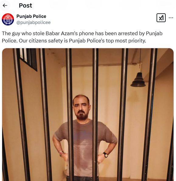Click the black wristwatch in the photo
Image resolution: width=176 pixels, height=181 pixels.
[x=105, y=155]
